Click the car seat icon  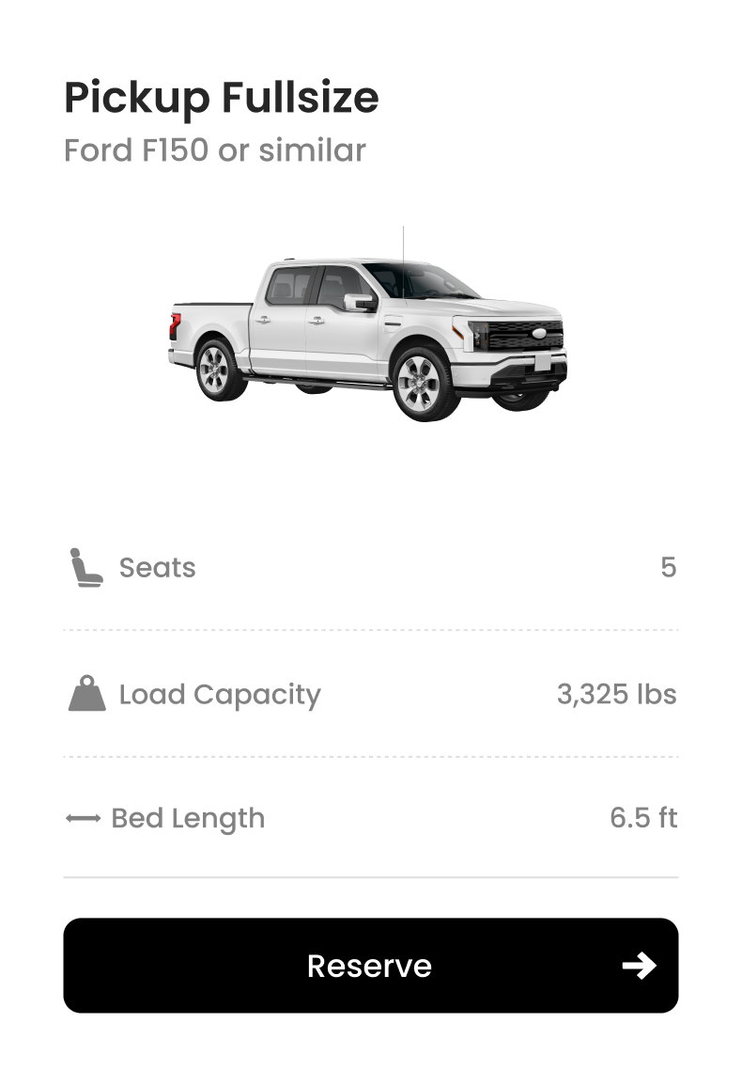tap(86, 569)
